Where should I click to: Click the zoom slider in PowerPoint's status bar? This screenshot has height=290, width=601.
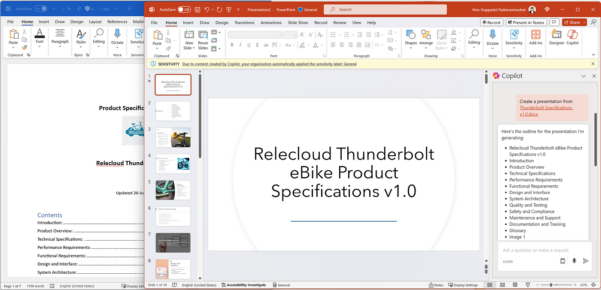tap(551, 285)
